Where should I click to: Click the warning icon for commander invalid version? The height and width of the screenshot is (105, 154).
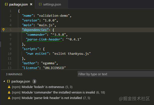click(x=9, y=92)
